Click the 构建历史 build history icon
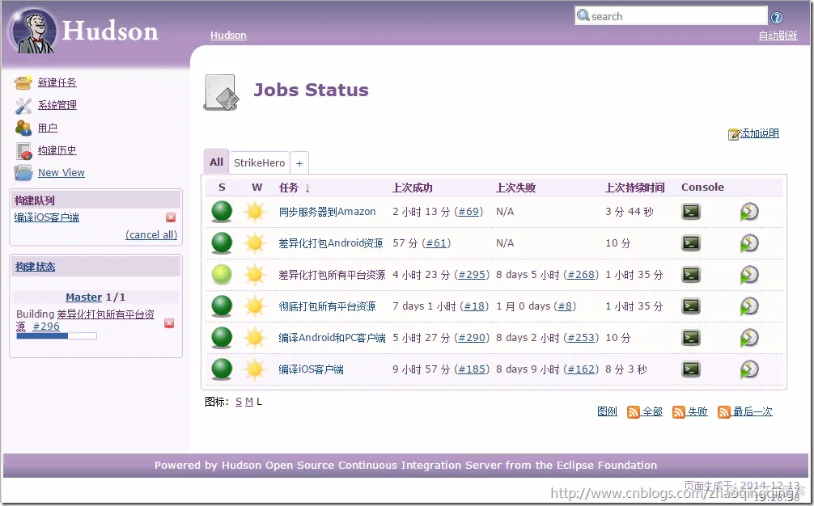814x506 pixels. [24, 151]
